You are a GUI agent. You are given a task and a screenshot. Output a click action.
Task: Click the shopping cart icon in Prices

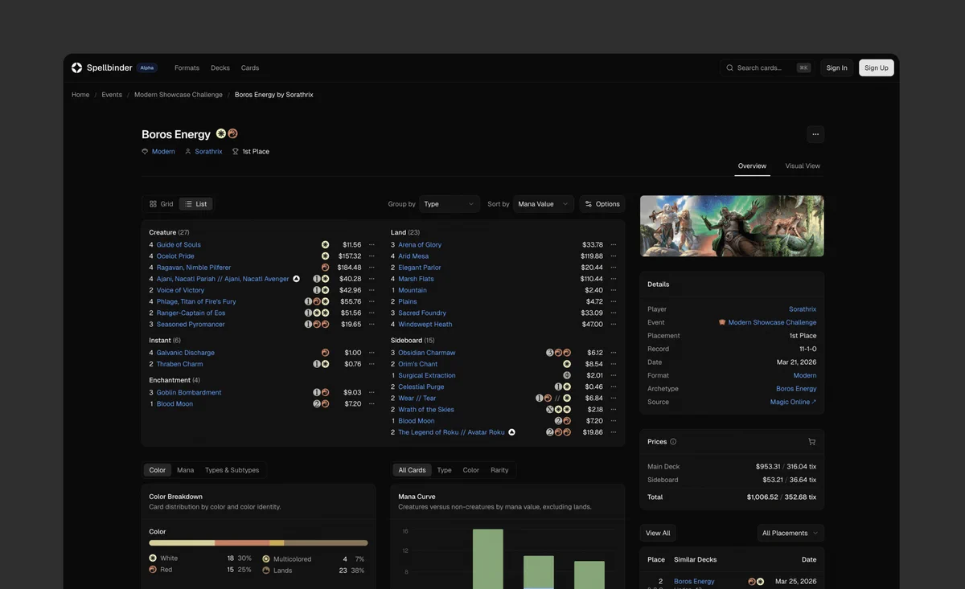click(811, 441)
